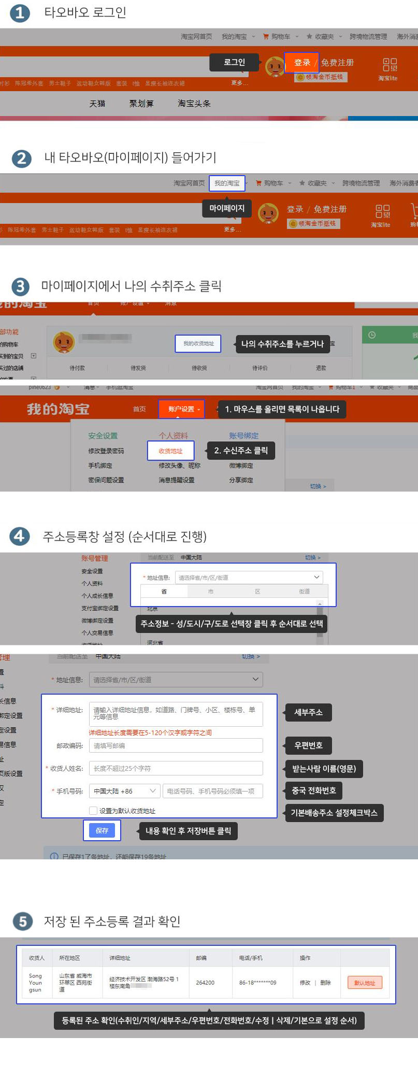This screenshot has height=1065, width=418.
Task: Click the phone number field beside +86
Action: (213, 791)
